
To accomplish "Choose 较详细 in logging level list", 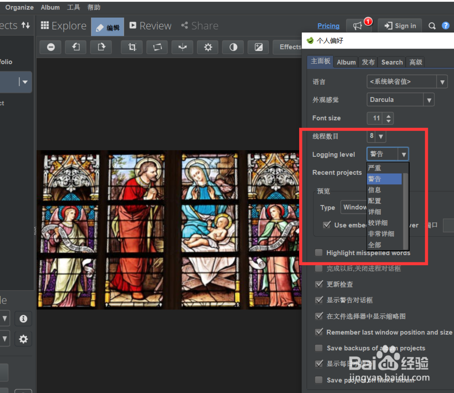I will pyautogui.click(x=385, y=223).
